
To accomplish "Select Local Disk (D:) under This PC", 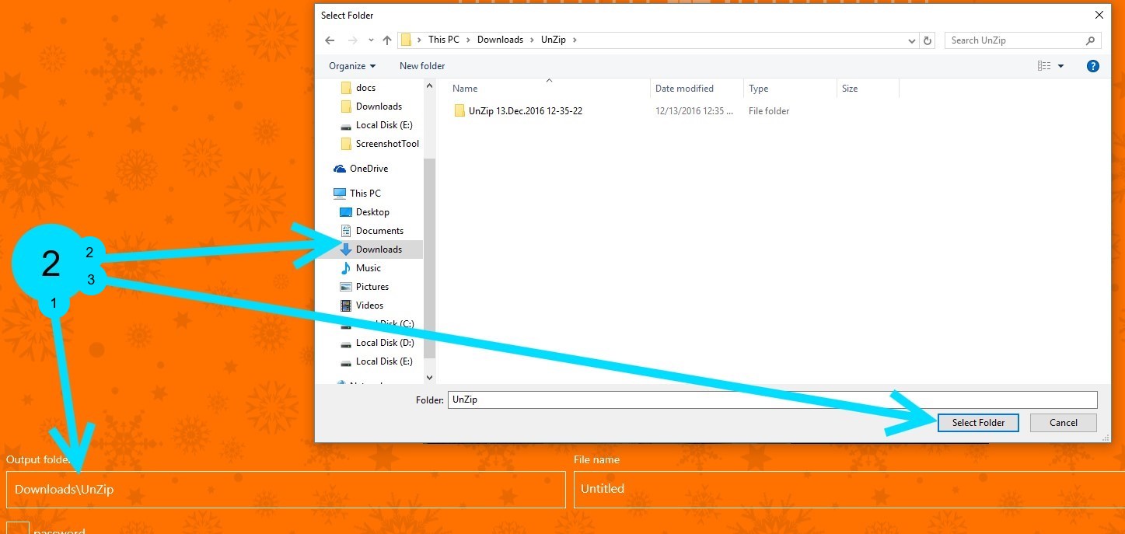I will pyautogui.click(x=384, y=343).
